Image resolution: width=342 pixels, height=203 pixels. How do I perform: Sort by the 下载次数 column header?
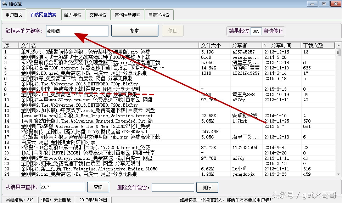click(x=318, y=45)
